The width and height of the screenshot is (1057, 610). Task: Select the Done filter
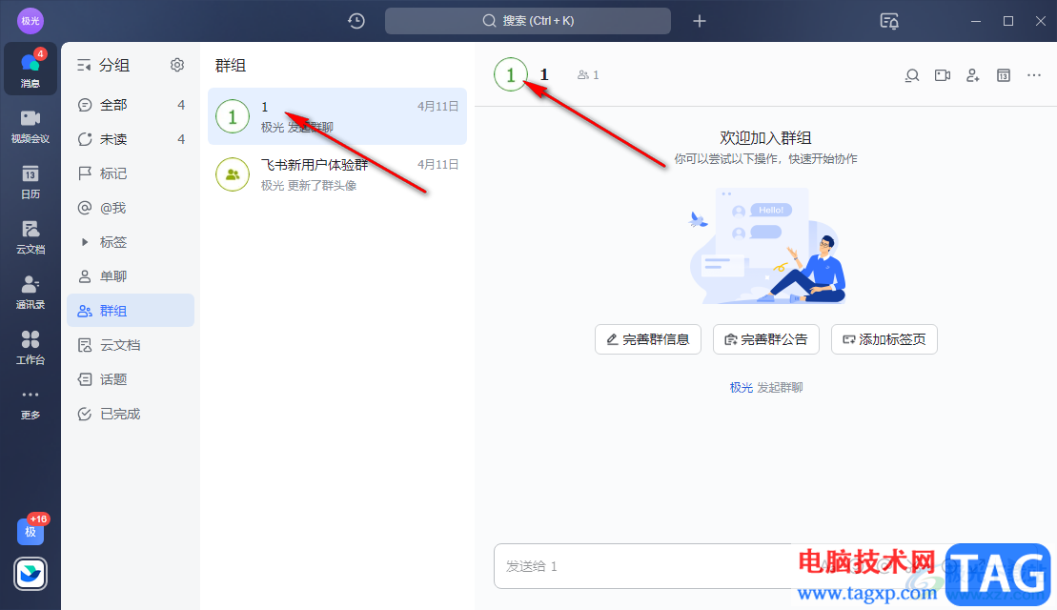point(131,414)
